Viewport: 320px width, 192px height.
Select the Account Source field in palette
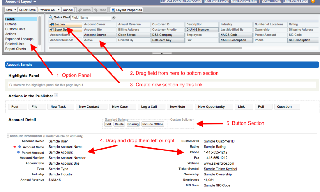coord(100,35)
